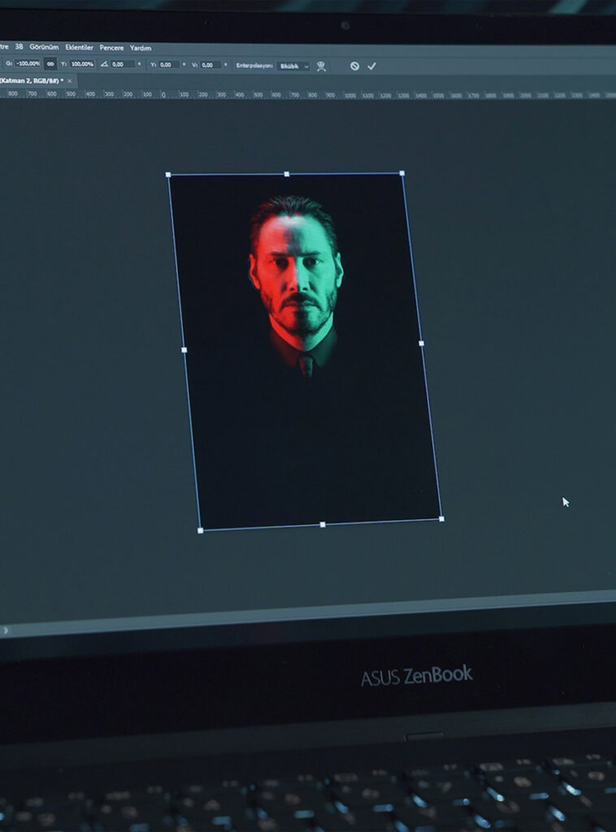Screen dimensions: 616x832
Task: Cancel the transform with the circle-slash icon
Action: tap(354, 66)
